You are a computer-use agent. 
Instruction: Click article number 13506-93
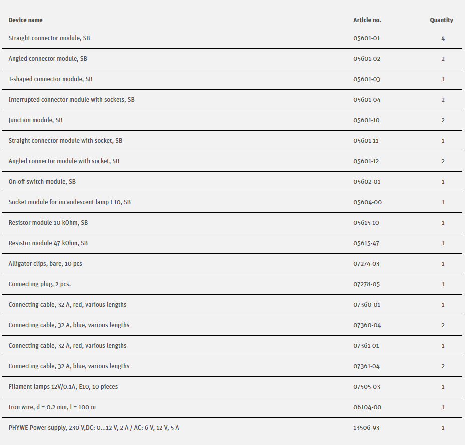tap(367, 428)
